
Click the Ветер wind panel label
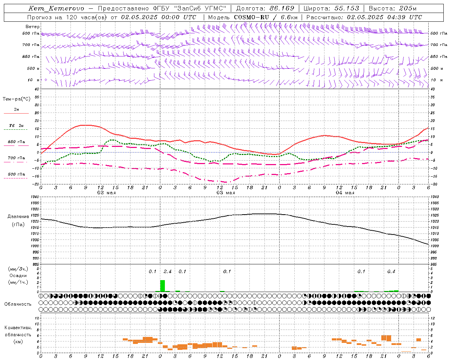[x=33, y=27]
